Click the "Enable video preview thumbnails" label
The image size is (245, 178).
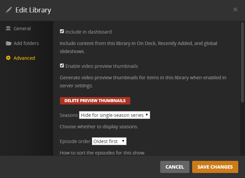[x=102, y=66]
